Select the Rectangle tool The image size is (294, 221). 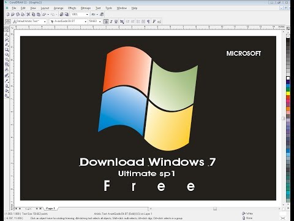pos(7,49)
